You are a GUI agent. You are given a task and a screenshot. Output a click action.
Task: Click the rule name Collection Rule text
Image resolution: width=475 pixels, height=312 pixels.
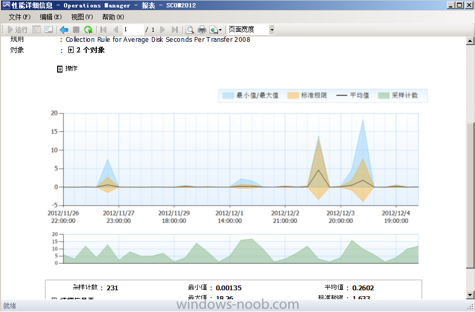[158, 39]
